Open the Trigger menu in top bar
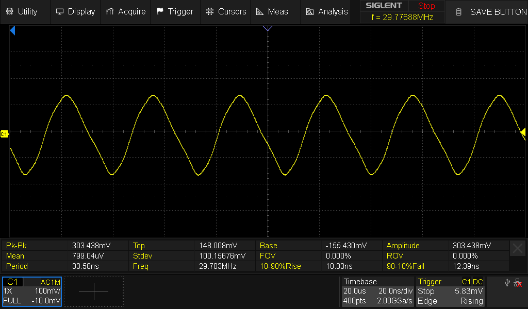This screenshot has width=528, height=309. click(175, 11)
